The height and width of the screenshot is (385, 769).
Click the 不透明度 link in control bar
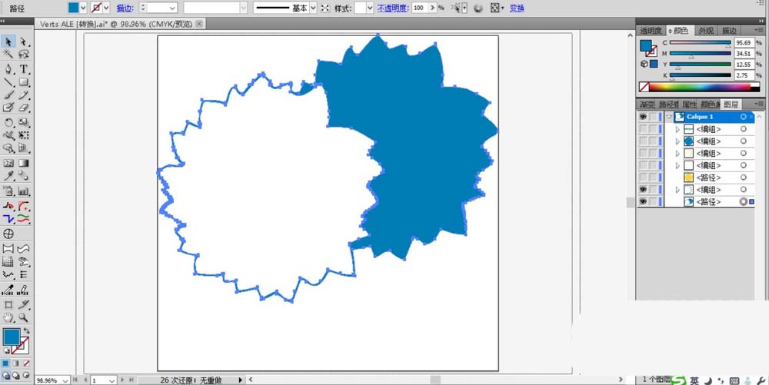[392, 8]
